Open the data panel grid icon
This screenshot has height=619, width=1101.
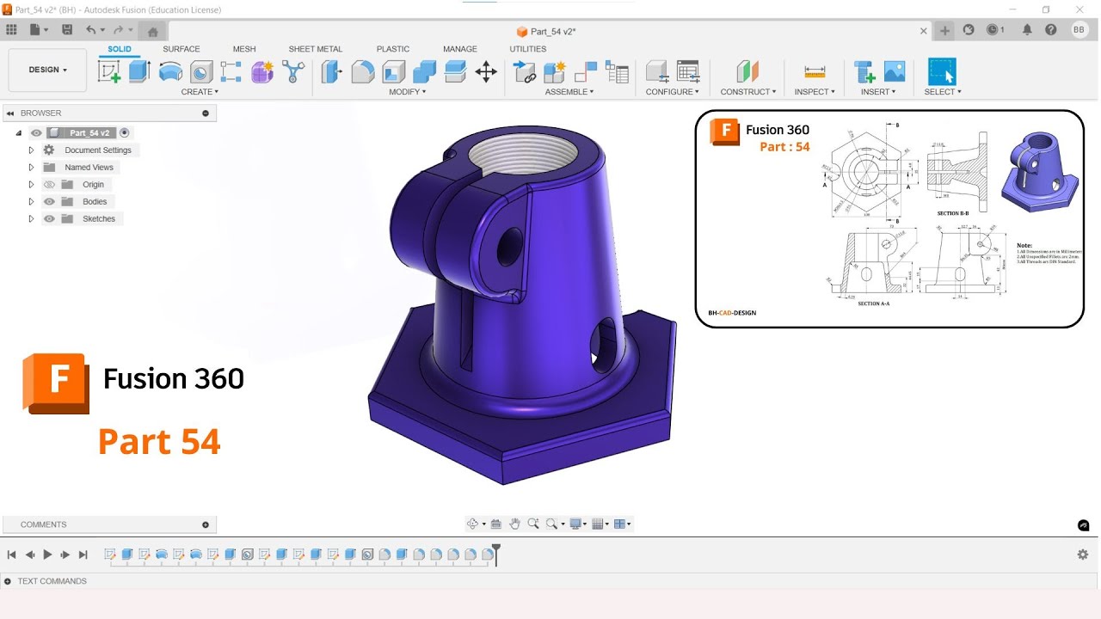click(12, 30)
